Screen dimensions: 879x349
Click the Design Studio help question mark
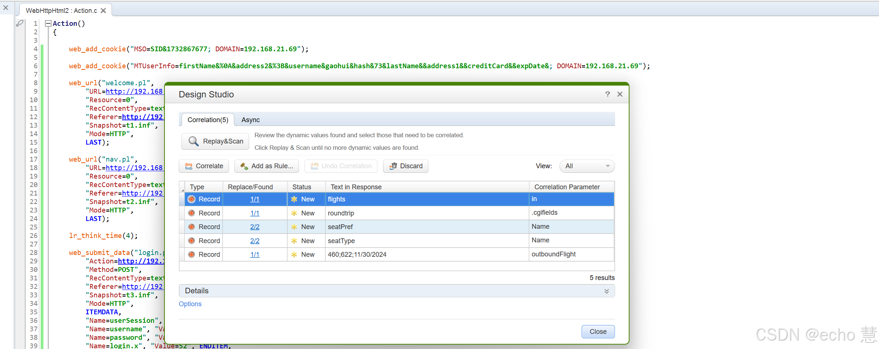pyautogui.click(x=607, y=94)
